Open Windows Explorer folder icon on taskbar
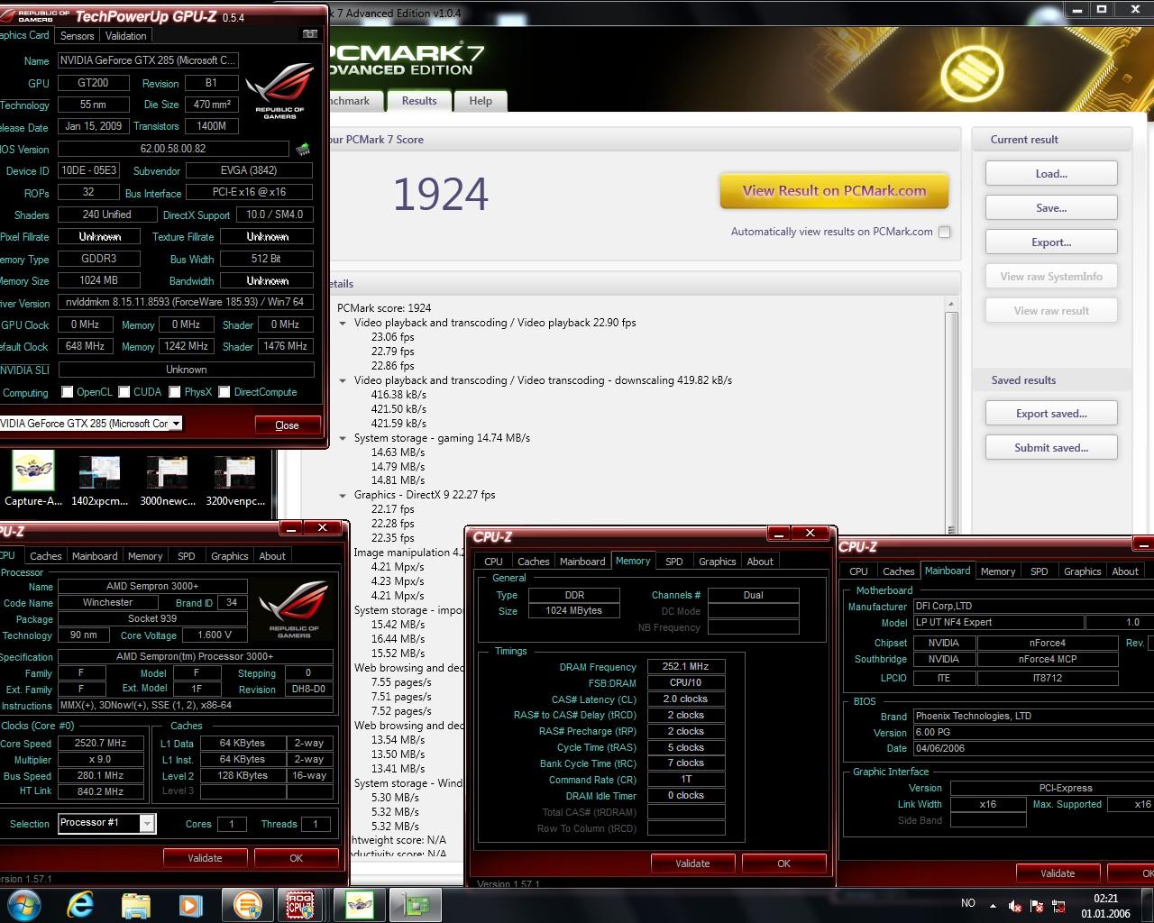This screenshot has width=1154, height=923. 135,904
